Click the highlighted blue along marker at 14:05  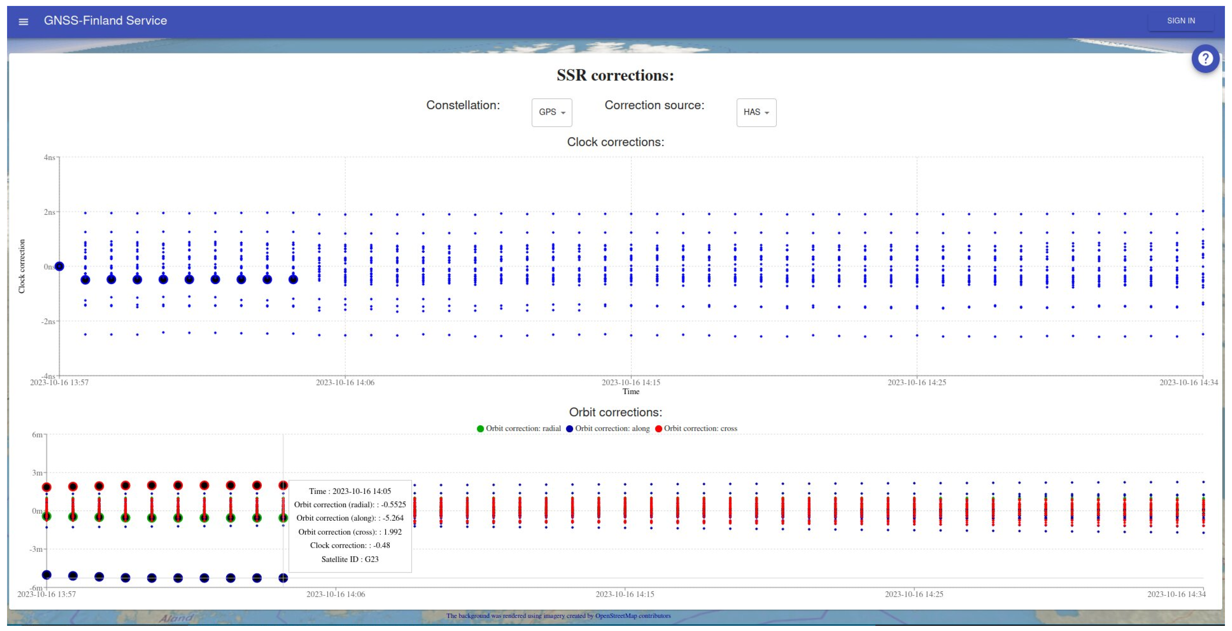pos(283,578)
